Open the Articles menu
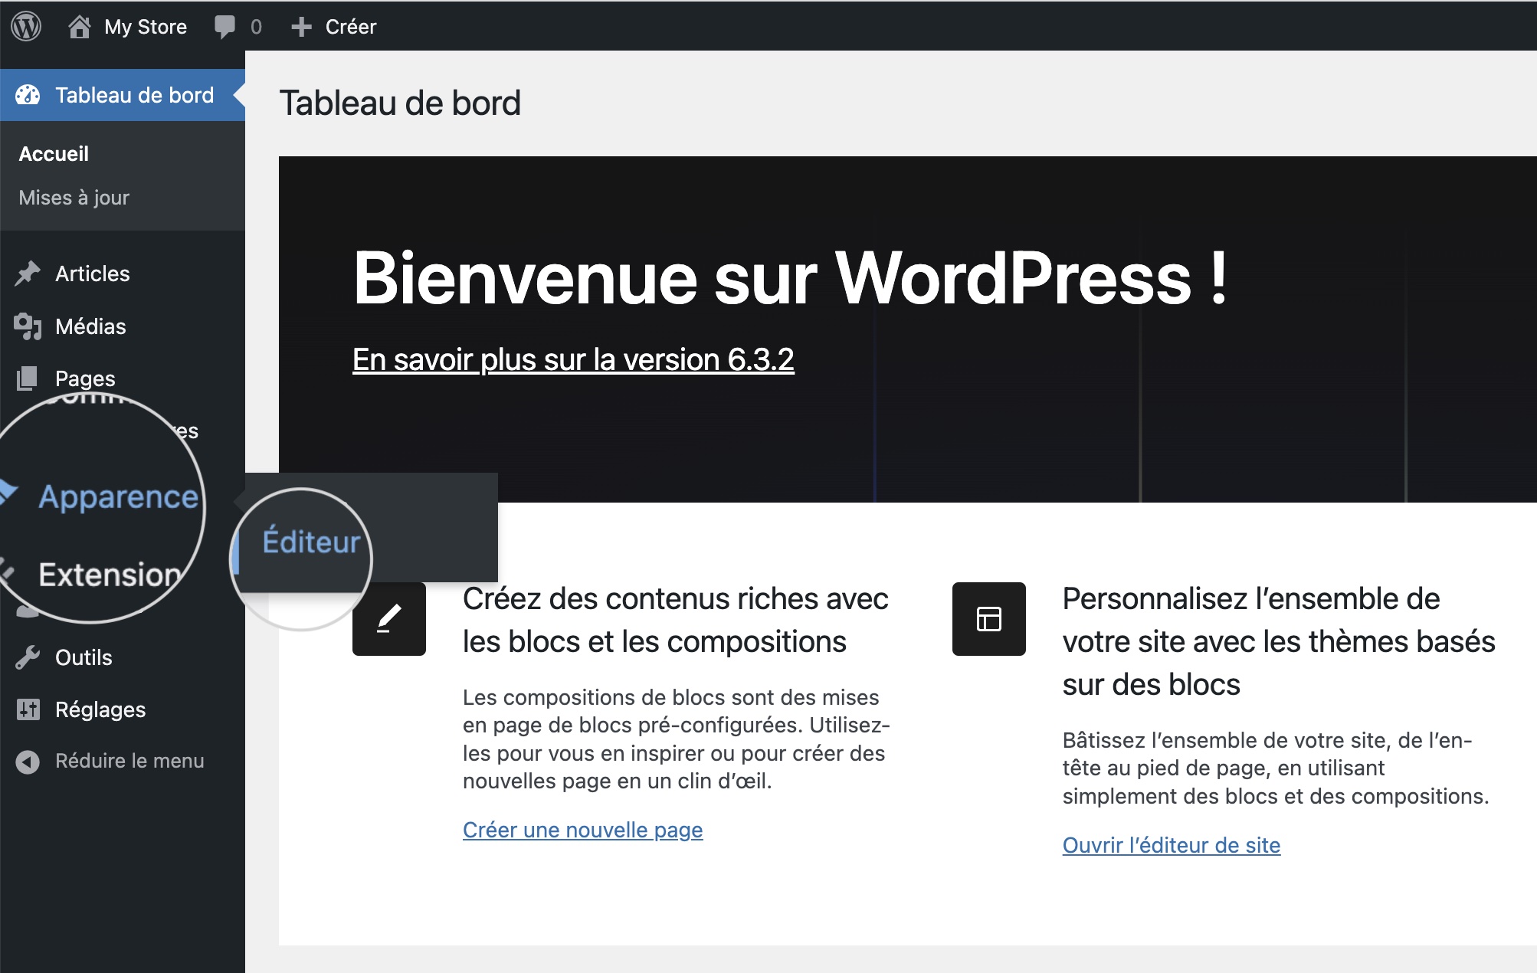 point(93,274)
